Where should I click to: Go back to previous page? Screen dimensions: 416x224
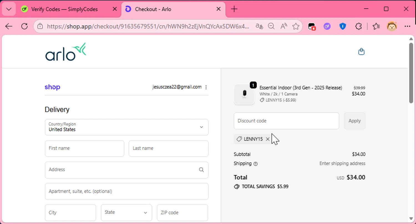(x=9, y=26)
